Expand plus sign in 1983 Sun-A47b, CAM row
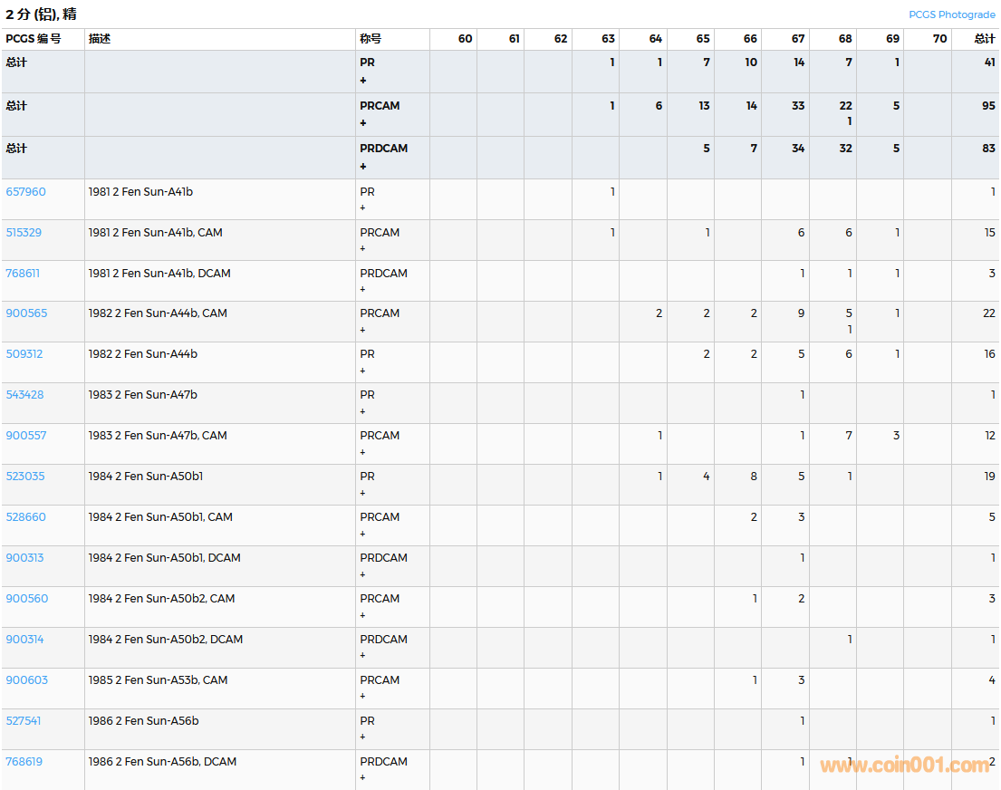Image resolution: width=1001 pixels, height=790 pixels. coord(363,452)
